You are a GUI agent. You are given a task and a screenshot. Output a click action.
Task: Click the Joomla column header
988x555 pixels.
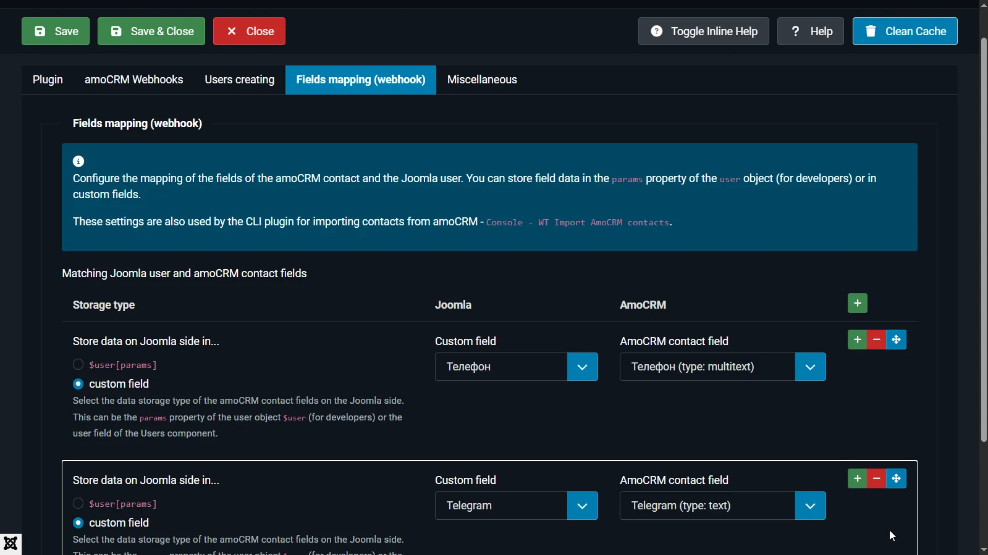[453, 305]
